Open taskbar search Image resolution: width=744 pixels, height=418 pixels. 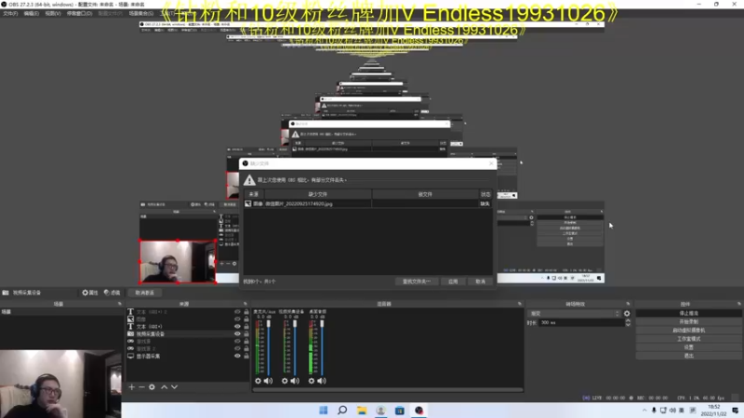342,411
